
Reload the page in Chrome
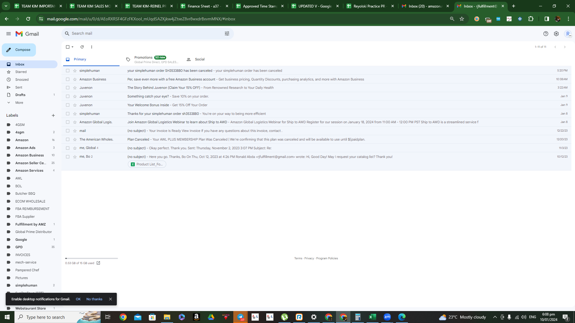[28, 19]
